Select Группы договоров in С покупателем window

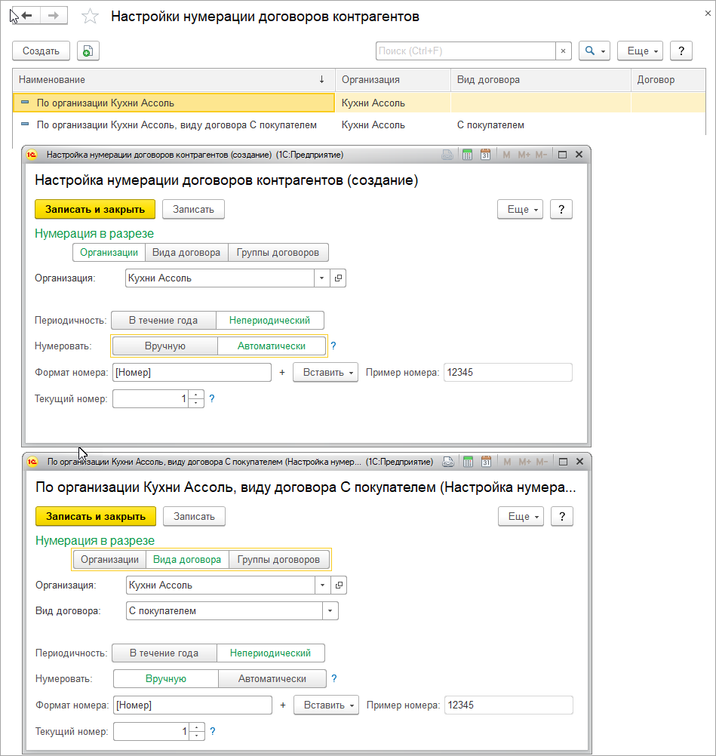click(x=278, y=559)
